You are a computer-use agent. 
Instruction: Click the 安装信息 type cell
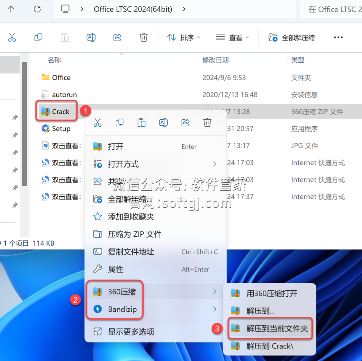[x=304, y=95]
